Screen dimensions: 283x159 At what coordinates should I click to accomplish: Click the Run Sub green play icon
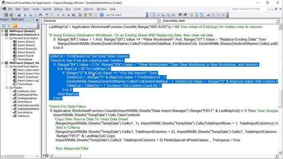pos(58,15)
